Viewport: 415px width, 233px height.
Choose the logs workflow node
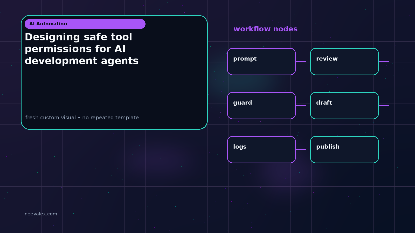pyautogui.click(x=261, y=150)
